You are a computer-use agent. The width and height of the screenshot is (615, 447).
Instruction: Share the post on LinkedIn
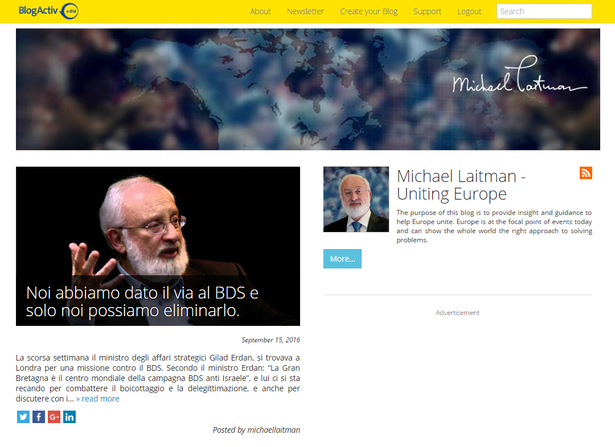click(x=69, y=417)
